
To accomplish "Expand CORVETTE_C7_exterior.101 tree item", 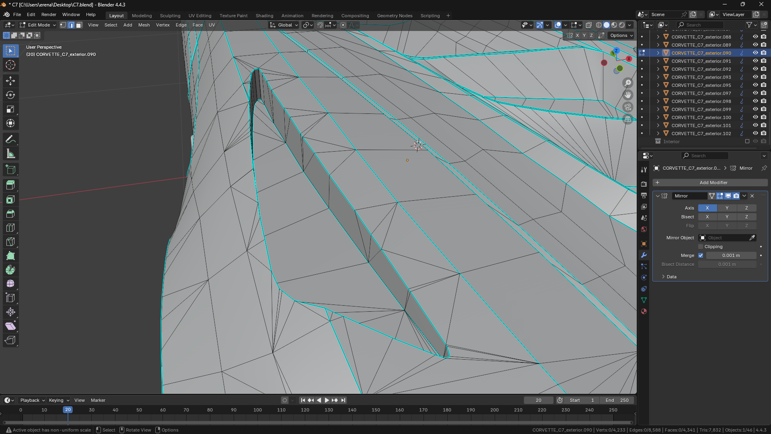I will click(x=658, y=125).
